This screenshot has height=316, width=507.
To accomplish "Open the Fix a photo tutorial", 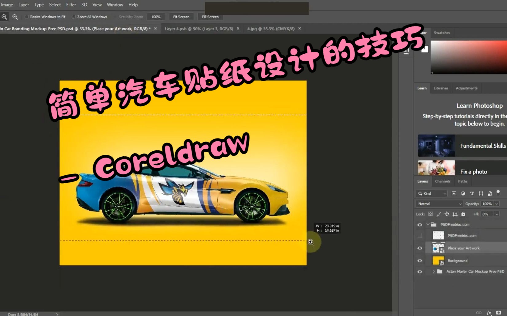I will [x=462, y=168].
